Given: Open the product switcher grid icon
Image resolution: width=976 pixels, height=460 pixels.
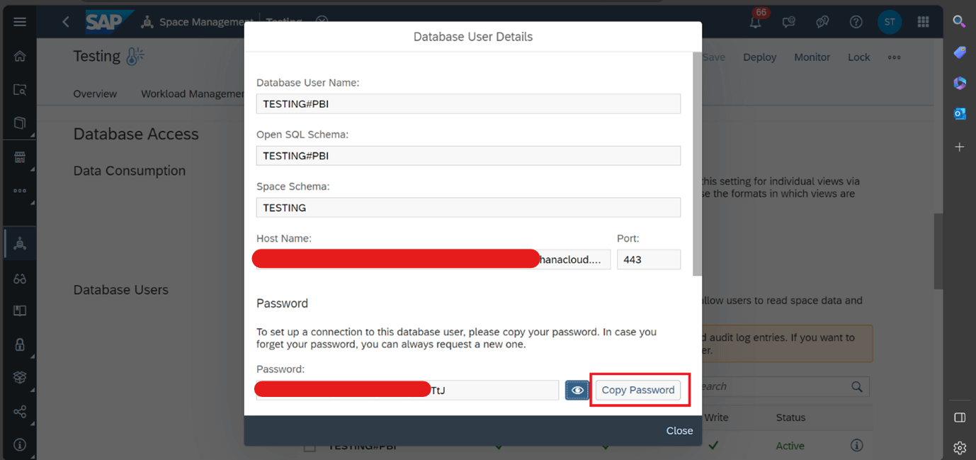Looking at the screenshot, I should (923, 22).
